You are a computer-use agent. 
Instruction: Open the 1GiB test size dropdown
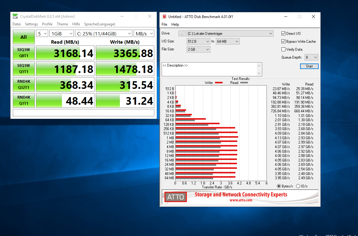[x=62, y=34]
